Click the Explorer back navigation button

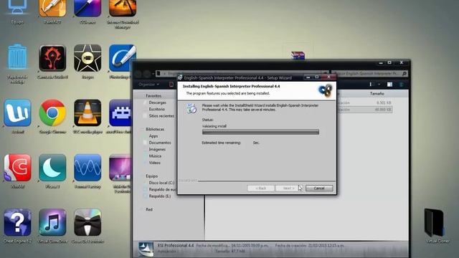pyautogui.click(x=138, y=74)
